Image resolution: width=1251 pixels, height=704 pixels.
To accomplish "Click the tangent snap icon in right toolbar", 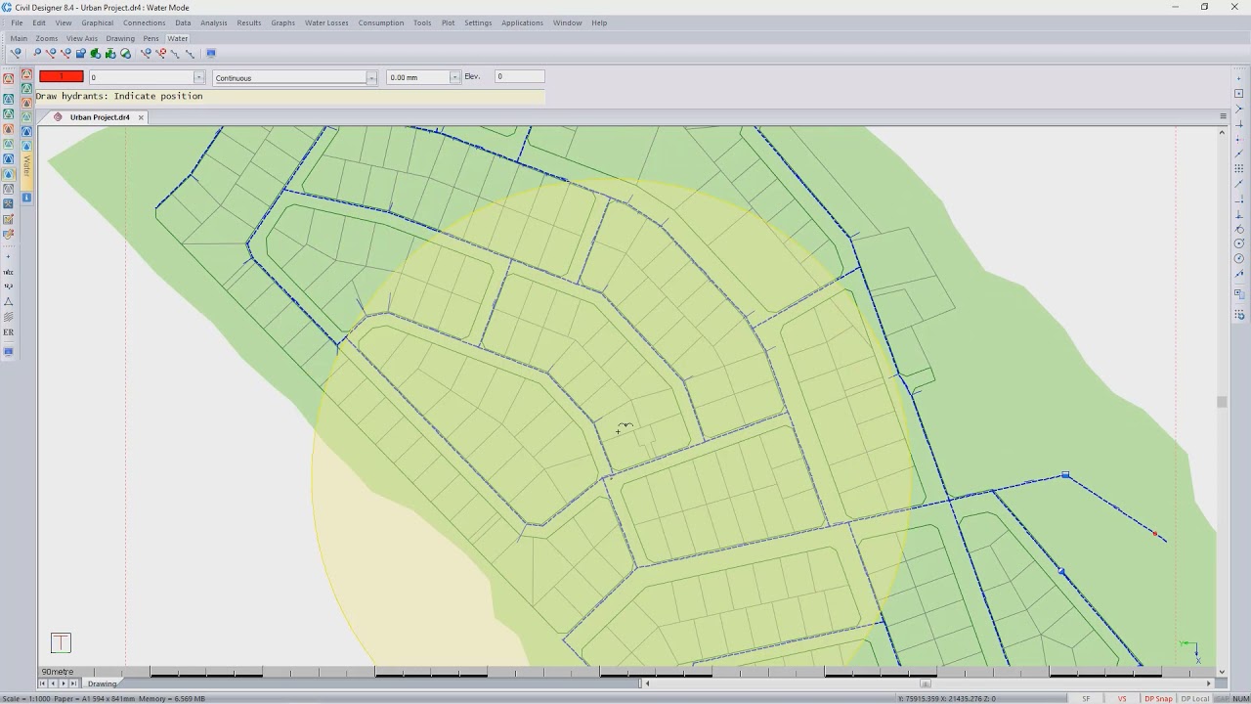I will 1239,229.
